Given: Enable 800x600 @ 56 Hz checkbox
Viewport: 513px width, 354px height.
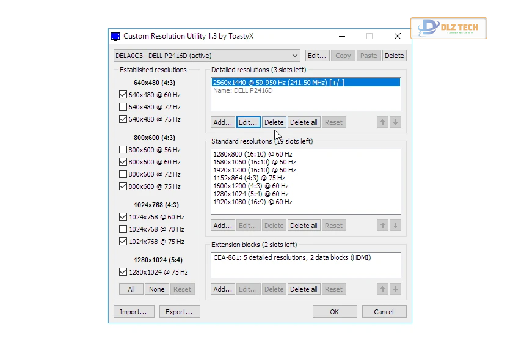Looking at the screenshot, I should click(123, 150).
